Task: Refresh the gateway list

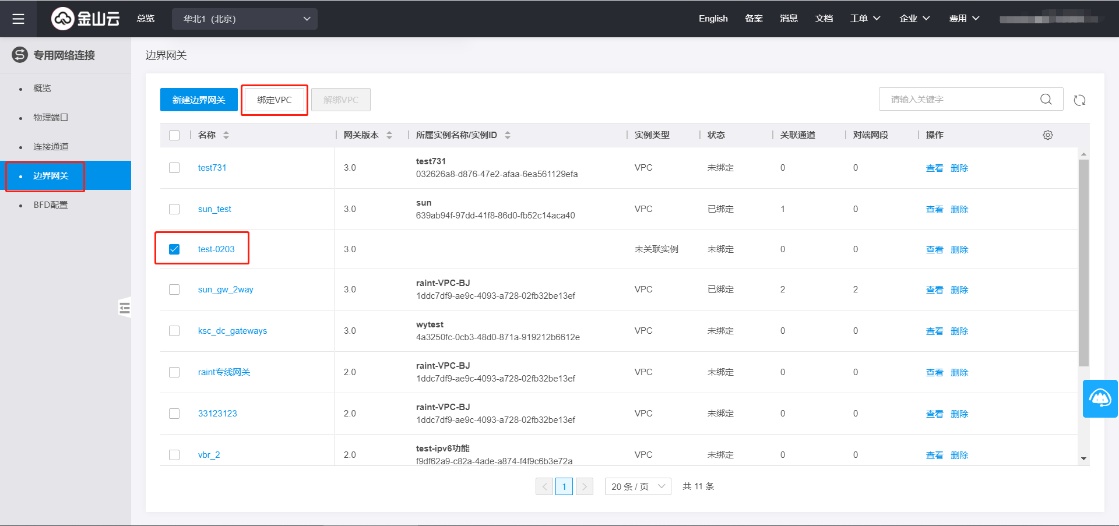Action: click(1079, 100)
